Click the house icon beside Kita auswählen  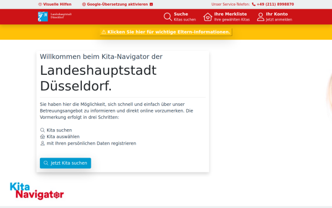[43, 136]
